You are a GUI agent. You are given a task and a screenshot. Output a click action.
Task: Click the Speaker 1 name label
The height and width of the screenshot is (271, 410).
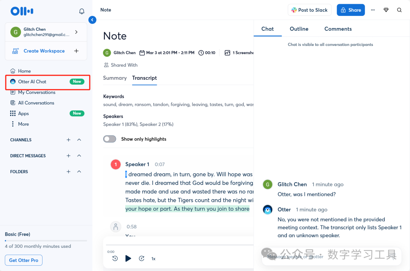coord(137,164)
